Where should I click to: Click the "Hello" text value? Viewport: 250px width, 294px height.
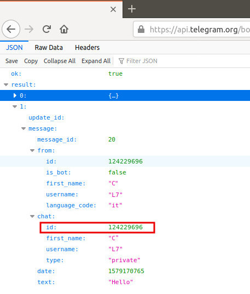click(x=121, y=282)
